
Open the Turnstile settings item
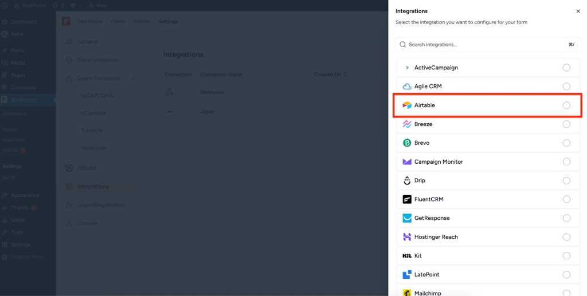92,131
